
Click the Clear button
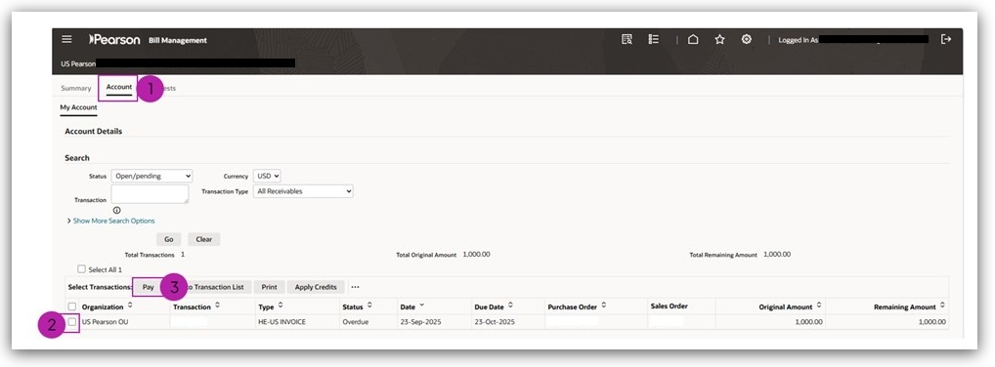[x=204, y=239]
